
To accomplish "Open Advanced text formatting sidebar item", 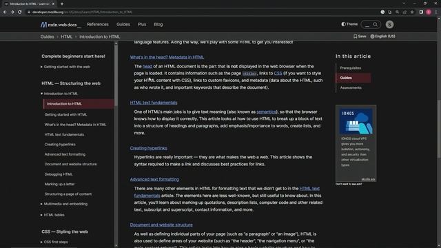I will point(65,154).
